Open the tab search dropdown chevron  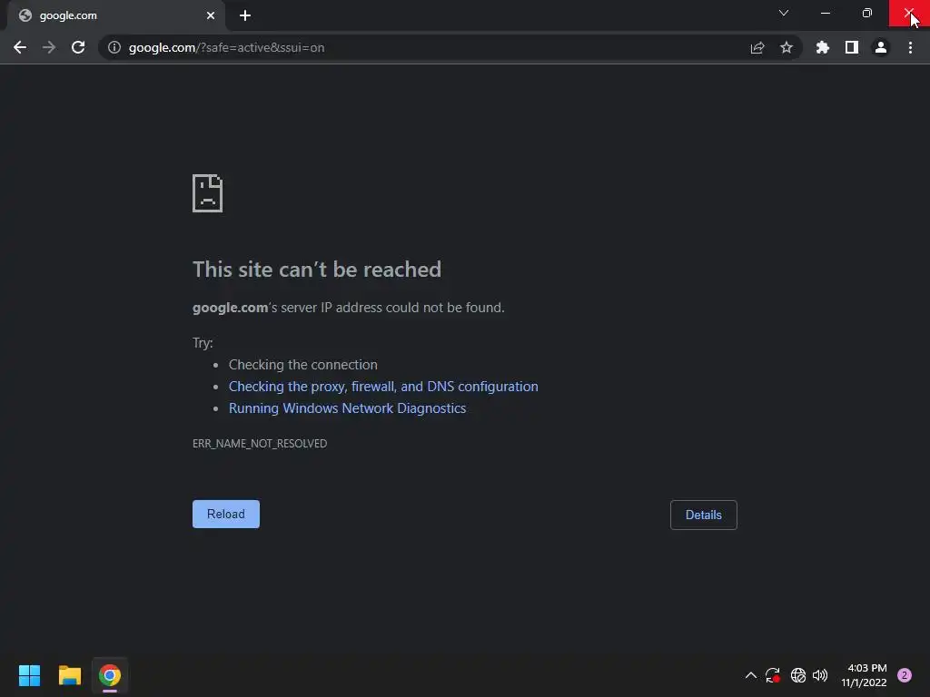[784, 13]
